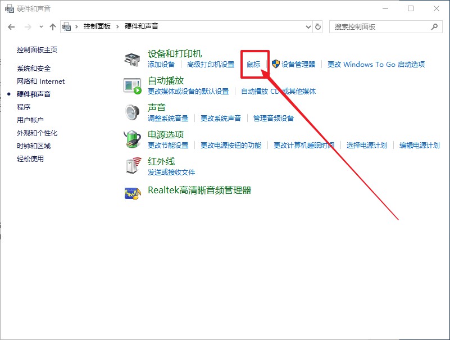Open the 电源选项 heading
Viewport: 450px width, 340px height.
coord(166,134)
